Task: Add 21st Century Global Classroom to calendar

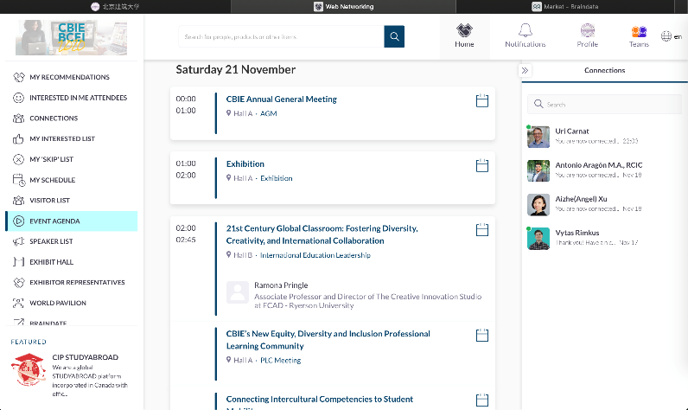Action: (x=482, y=230)
